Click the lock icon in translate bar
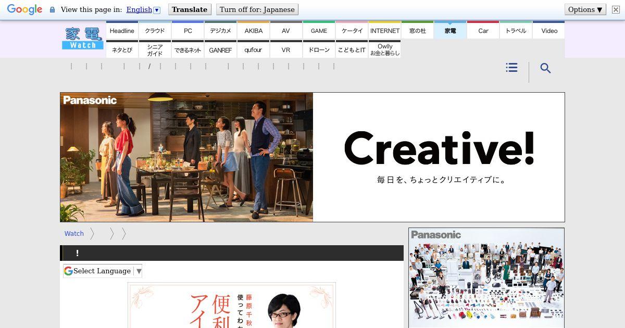 pos(52,9)
